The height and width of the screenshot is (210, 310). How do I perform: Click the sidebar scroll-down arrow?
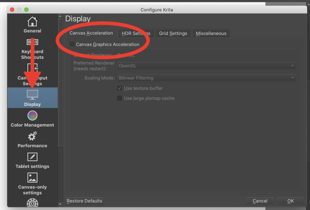[x=61, y=204]
